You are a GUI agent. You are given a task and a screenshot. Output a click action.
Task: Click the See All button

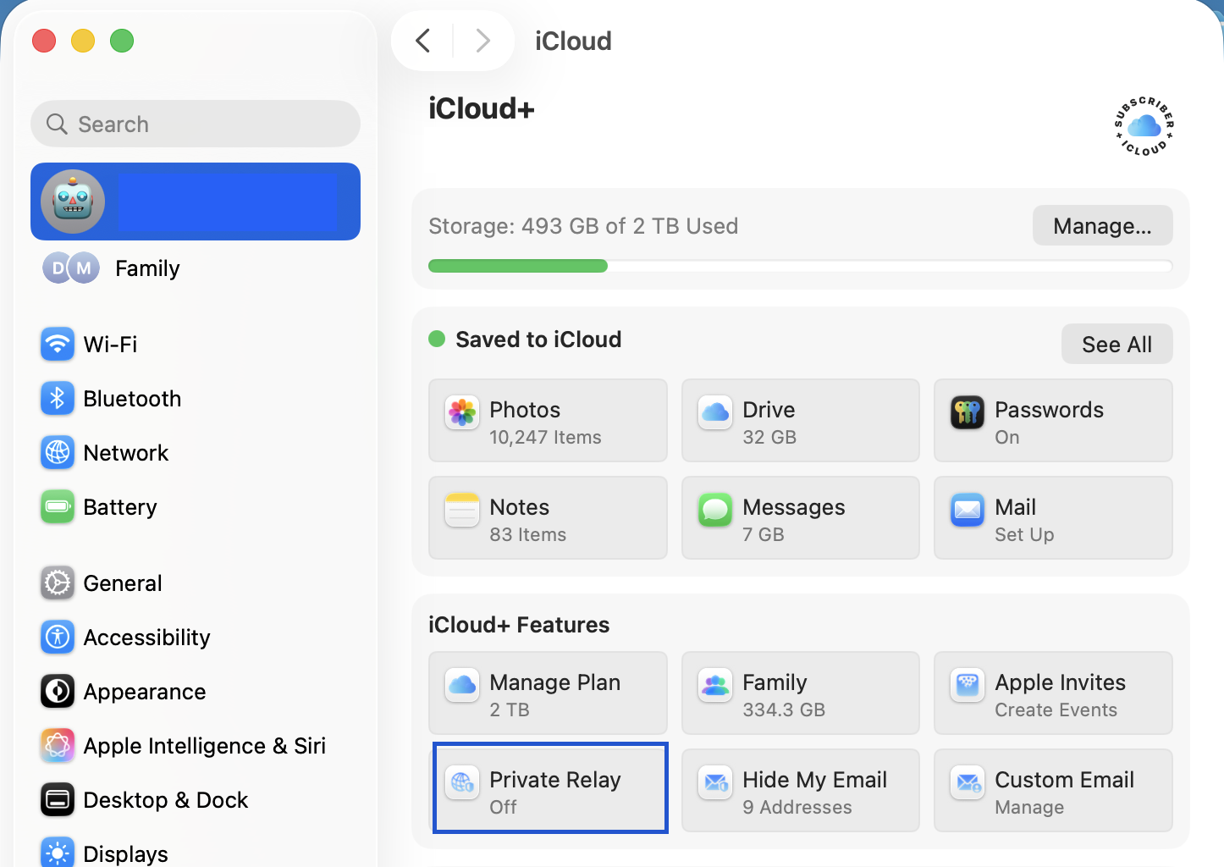1116,345
